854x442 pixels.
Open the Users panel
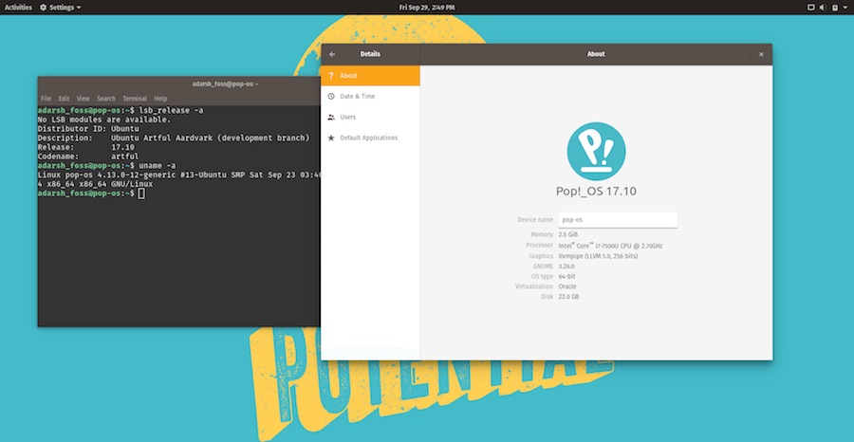(370, 117)
